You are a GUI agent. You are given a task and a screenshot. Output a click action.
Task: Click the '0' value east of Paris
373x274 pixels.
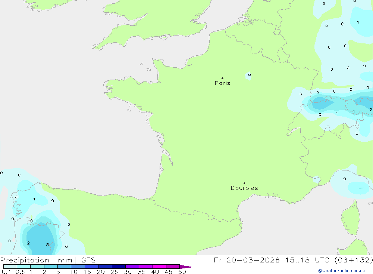pyautogui.click(x=249, y=74)
